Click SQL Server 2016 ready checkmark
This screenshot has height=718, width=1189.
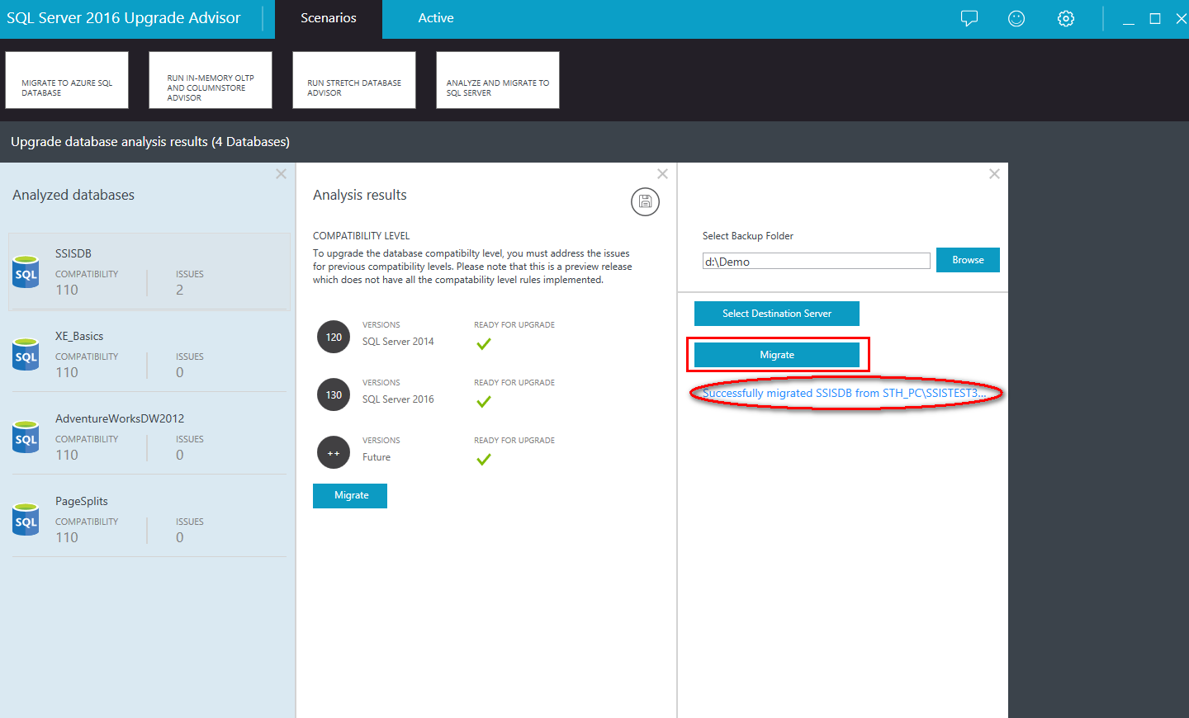484,401
